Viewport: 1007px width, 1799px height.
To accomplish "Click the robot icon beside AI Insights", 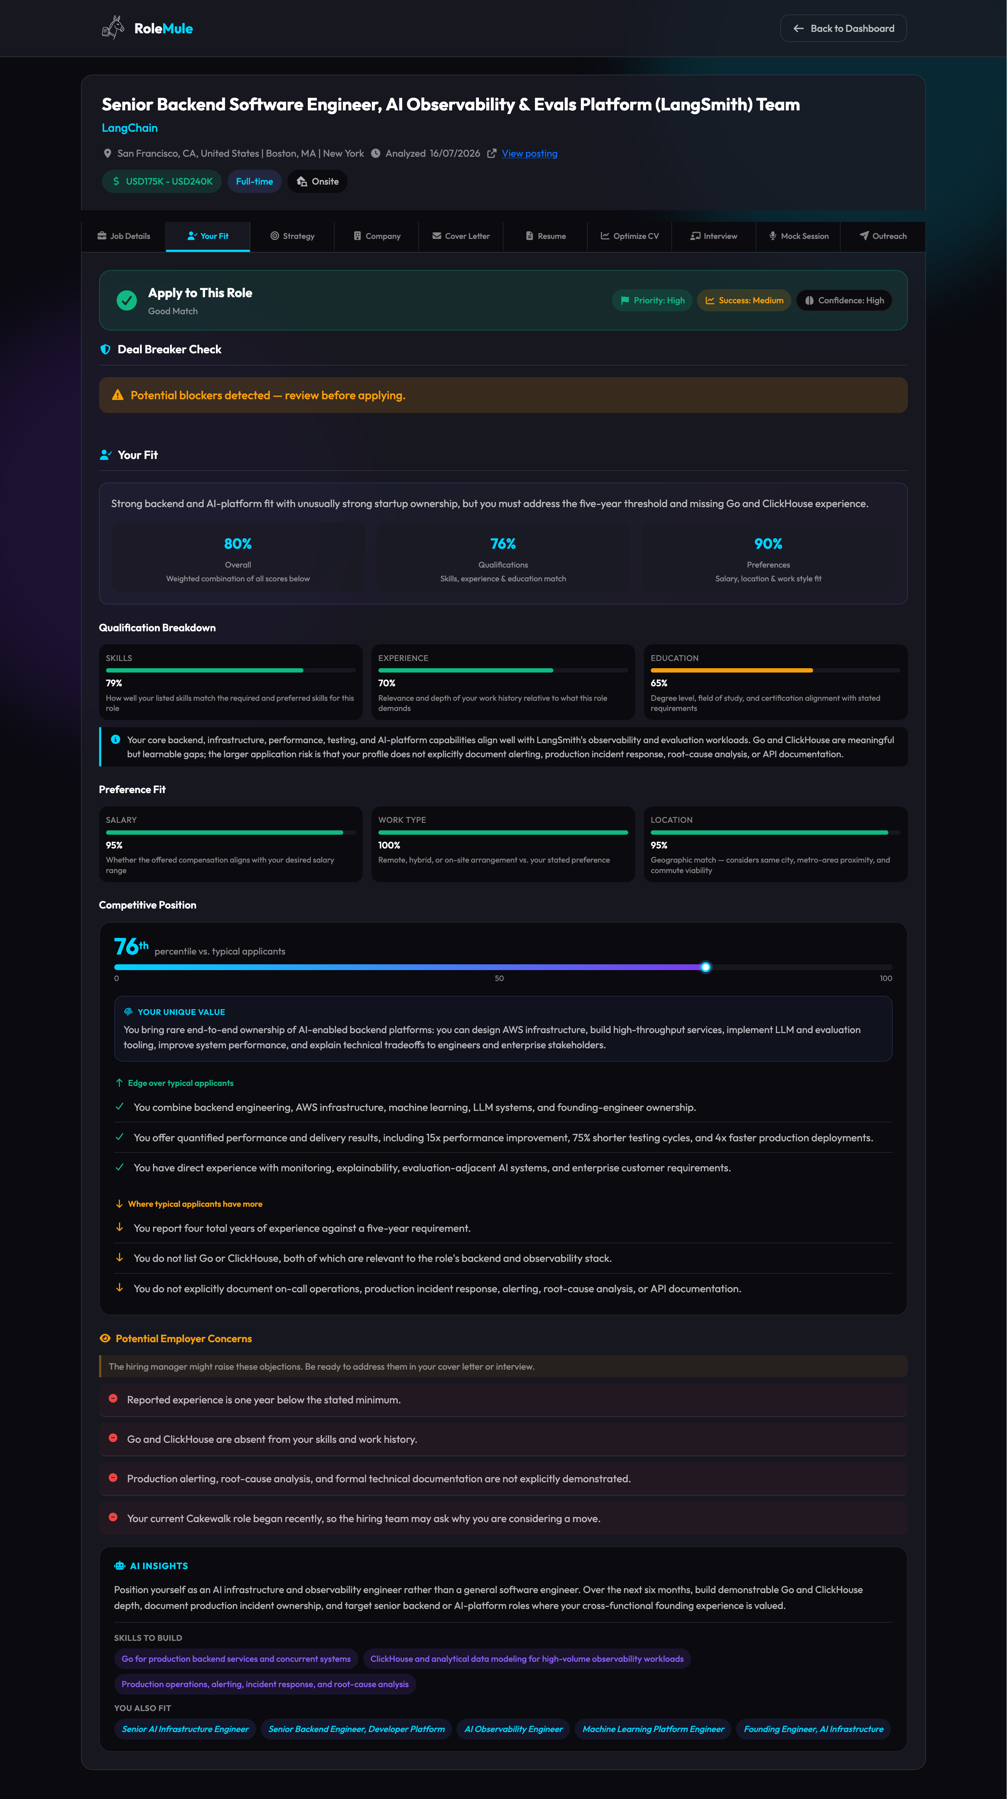I will click(x=120, y=1566).
